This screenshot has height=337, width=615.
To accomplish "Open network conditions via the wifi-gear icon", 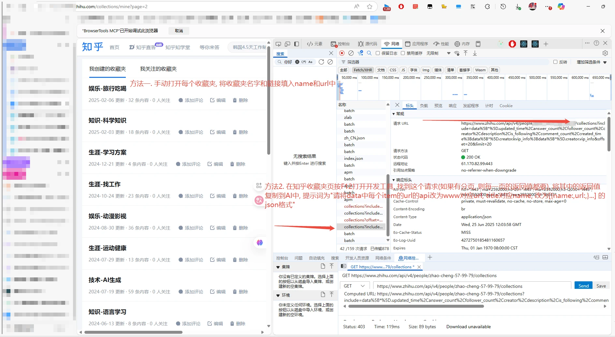I will pos(457,53).
